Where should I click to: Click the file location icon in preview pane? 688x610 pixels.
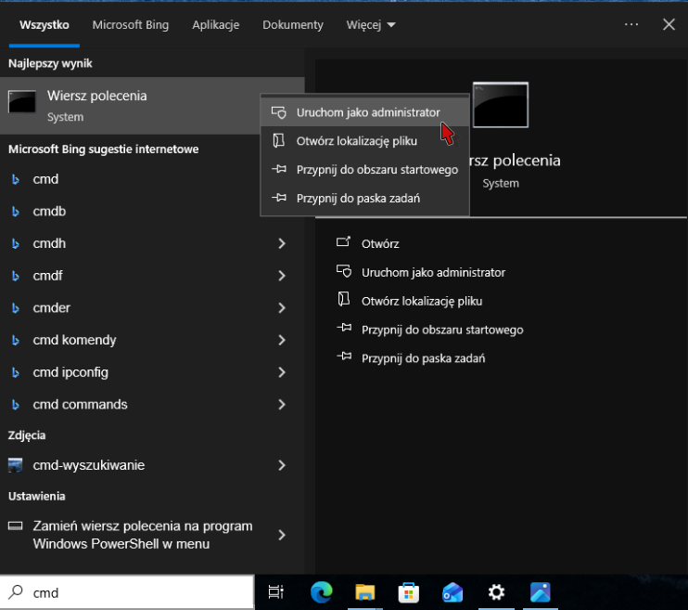point(344,299)
